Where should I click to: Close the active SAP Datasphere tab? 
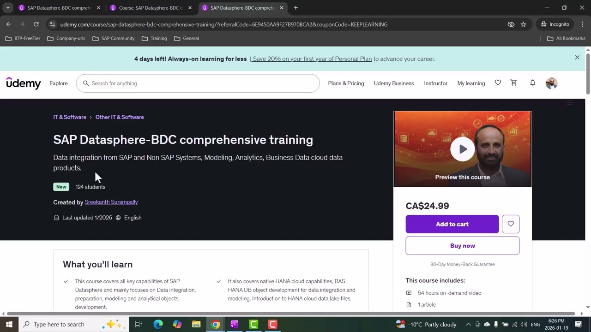pyautogui.click(x=282, y=8)
